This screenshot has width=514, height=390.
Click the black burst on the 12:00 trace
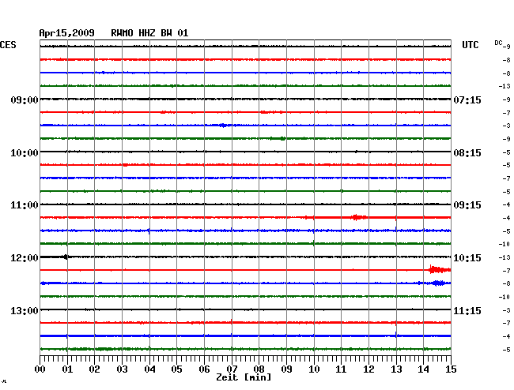pyautogui.click(x=66, y=257)
